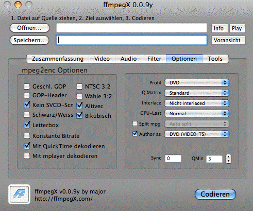Toggle the NTSC 3:2 checkbox

[79, 86]
